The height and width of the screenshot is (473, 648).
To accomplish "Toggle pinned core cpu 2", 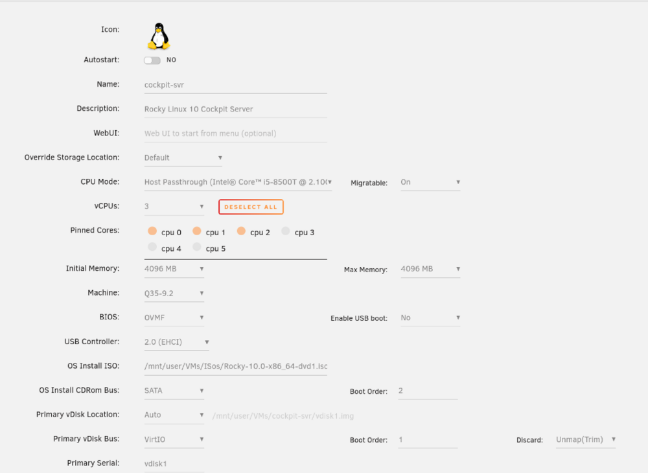I will pyautogui.click(x=241, y=231).
